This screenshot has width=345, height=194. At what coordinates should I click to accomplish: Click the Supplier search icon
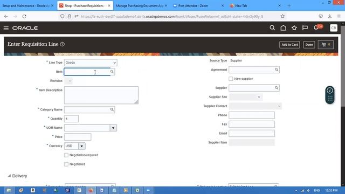277,88
